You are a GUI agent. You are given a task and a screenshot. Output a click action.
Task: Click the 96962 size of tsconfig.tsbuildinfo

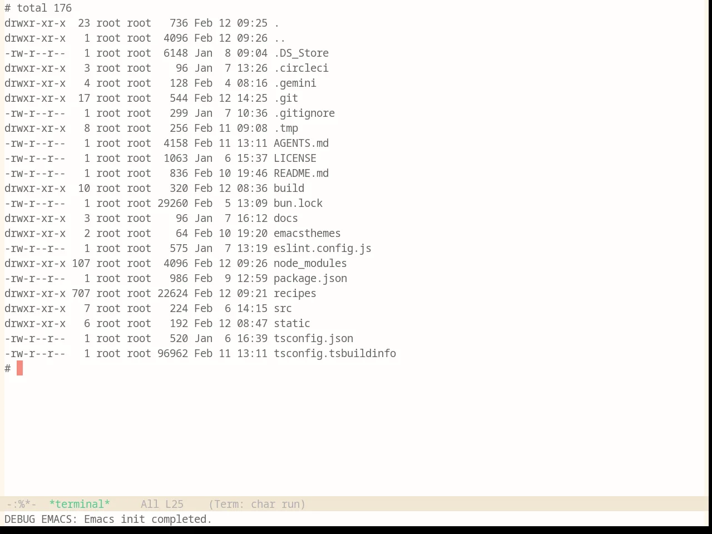172,354
